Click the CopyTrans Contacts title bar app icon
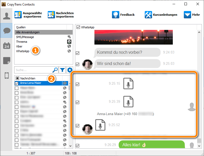The image size is (204, 156). [x=4, y=4]
